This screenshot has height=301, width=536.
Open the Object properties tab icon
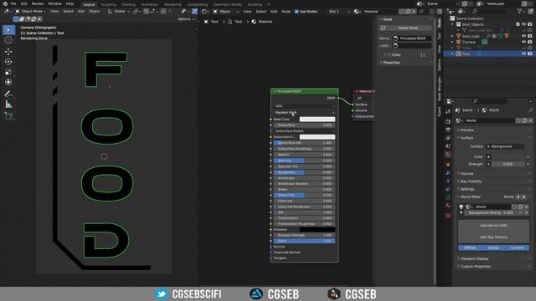point(448,165)
